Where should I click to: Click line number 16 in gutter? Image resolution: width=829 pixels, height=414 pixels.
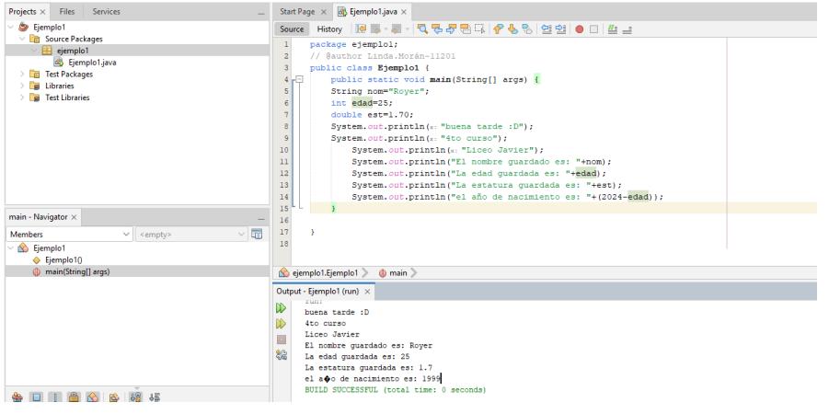point(285,220)
